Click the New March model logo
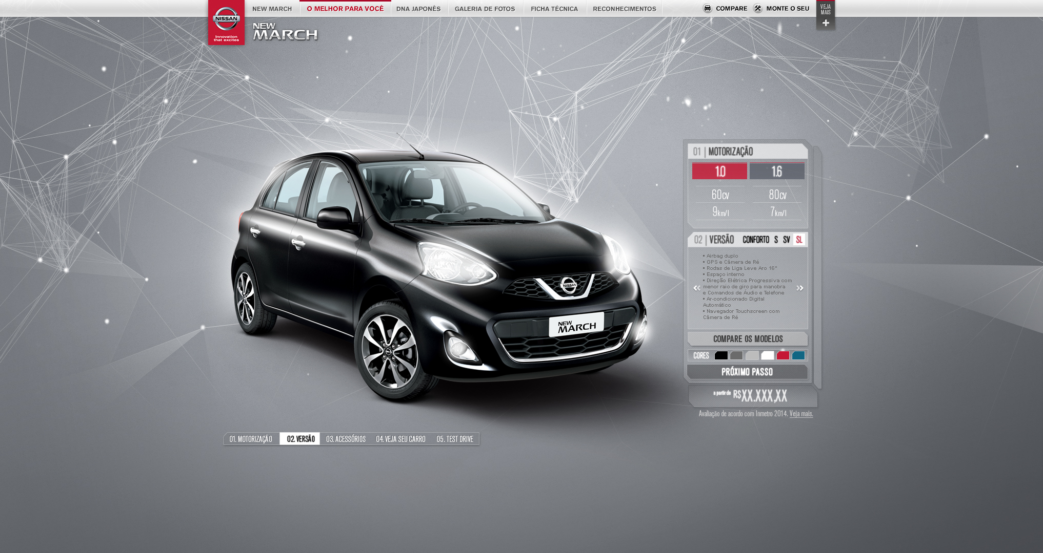The height and width of the screenshot is (553, 1043). pyautogui.click(x=285, y=32)
